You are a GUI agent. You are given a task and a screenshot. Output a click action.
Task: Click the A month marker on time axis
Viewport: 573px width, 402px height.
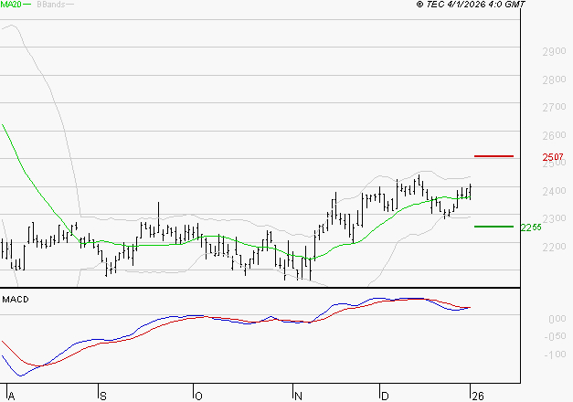[x=11, y=397]
